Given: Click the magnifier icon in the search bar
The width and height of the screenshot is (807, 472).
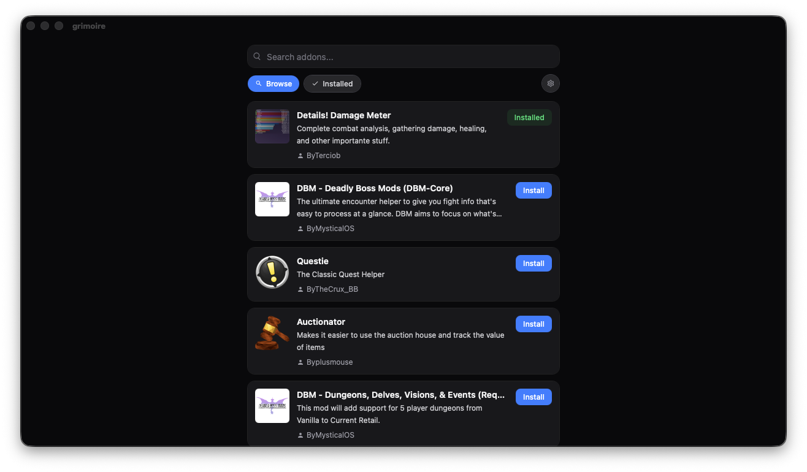Looking at the screenshot, I should 258,56.
